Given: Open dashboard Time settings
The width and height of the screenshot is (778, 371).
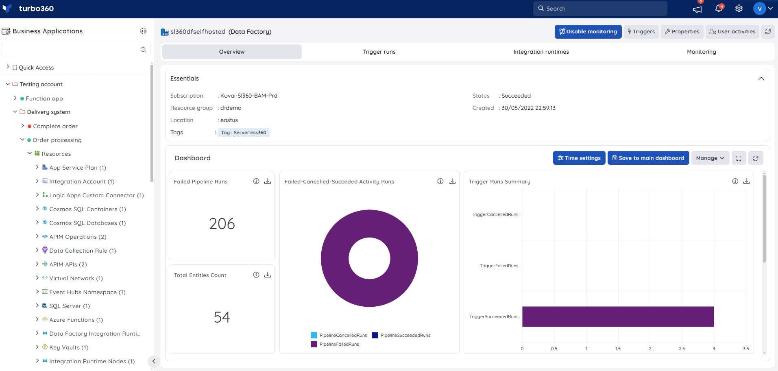Looking at the screenshot, I should coord(579,158).
